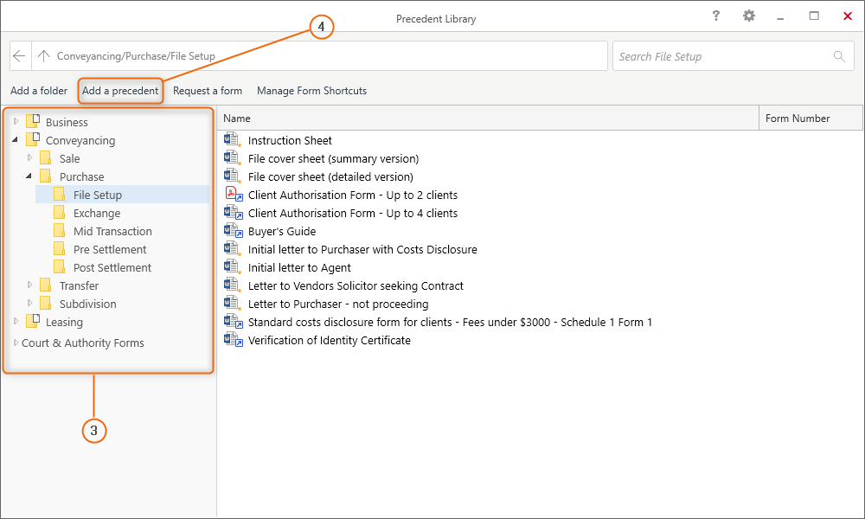Expand the Business folder arrow
The height and width of the screenshot is (519, 865).
point(16,121)
